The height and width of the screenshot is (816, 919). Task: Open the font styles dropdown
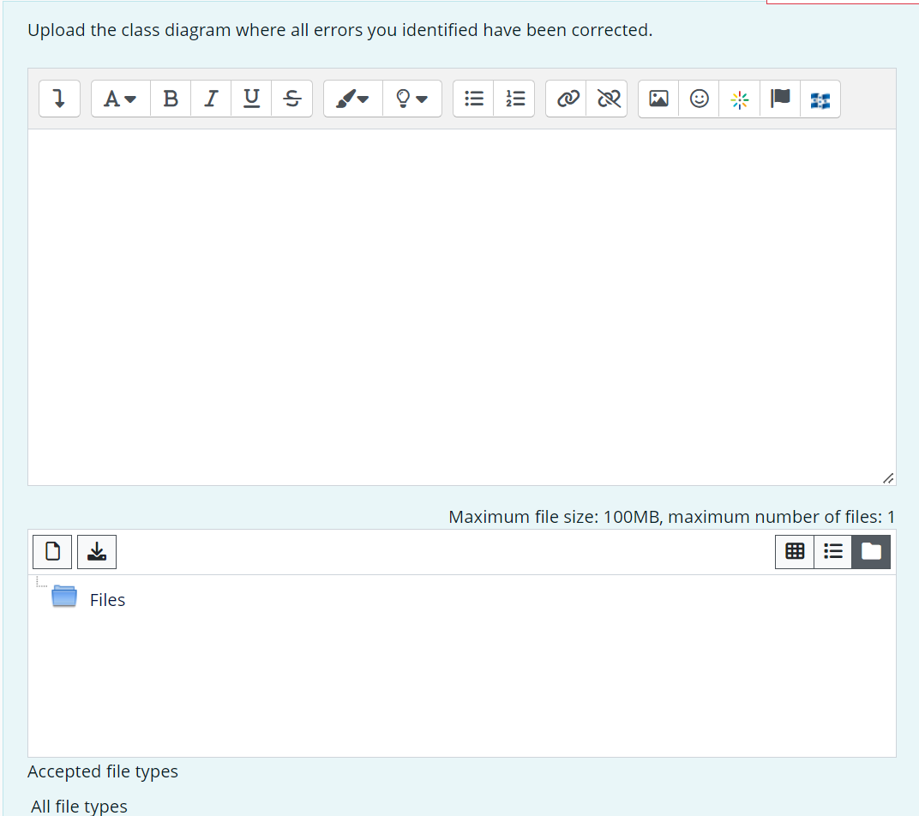click(x=119, y=99)
